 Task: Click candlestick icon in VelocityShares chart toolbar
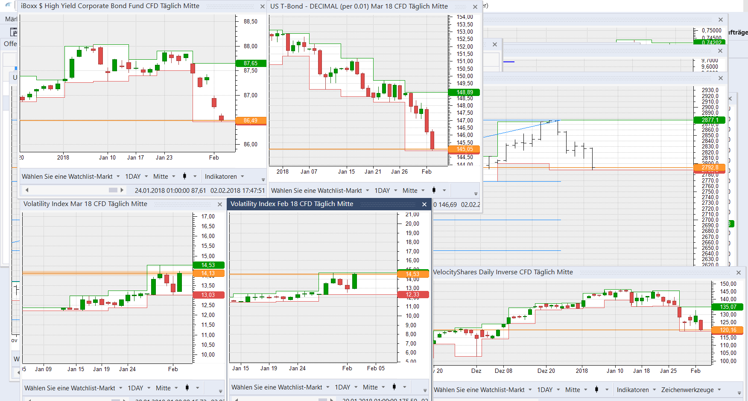pyautogui.click(x=596, y=389)
